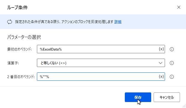
Task: Click the 最初のオペランド label
Action: point(19,49)
